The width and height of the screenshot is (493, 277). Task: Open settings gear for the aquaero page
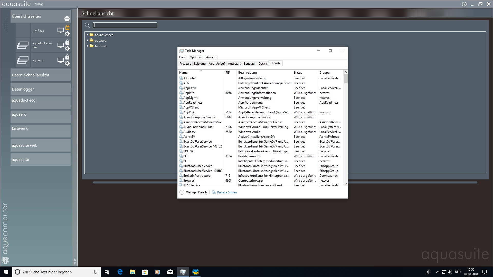[x=67, y=63]
